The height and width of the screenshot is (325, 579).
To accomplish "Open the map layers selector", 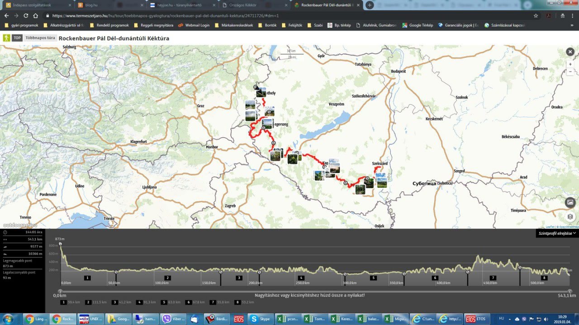I will 570,217.
